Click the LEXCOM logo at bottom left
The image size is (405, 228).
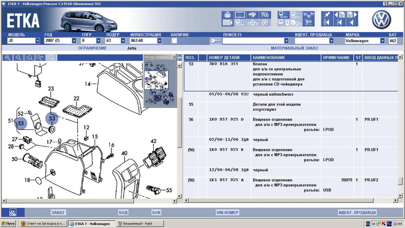12,212
